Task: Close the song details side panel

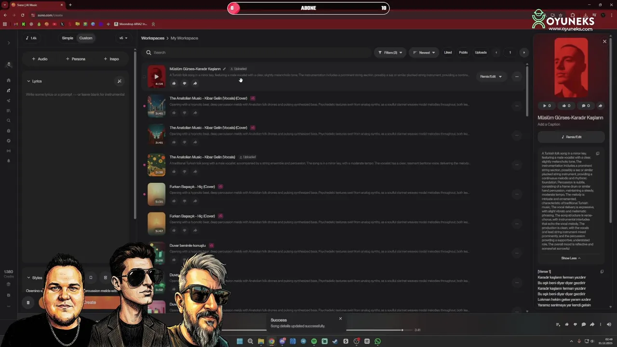Action: (x=604, y=41)
